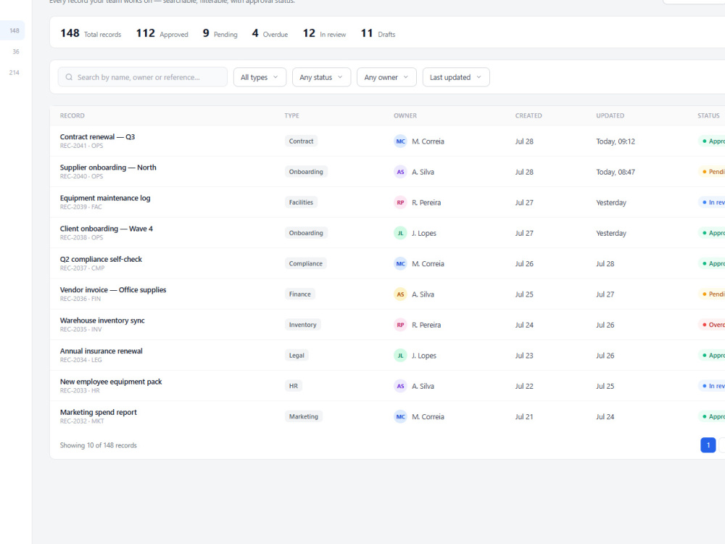
Task: Click updated time Today, 08:47
Action: coord(616,172)
